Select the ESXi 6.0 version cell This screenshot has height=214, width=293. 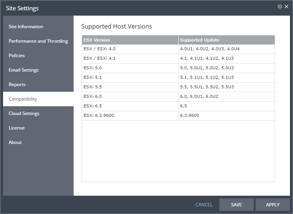click(x=130, y=96)
